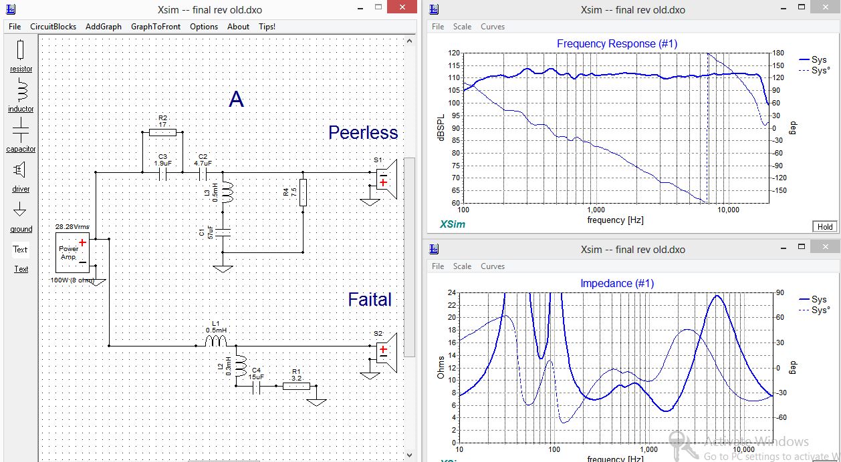Click the large A text label
841x462 pixels.
click(236, 99)
